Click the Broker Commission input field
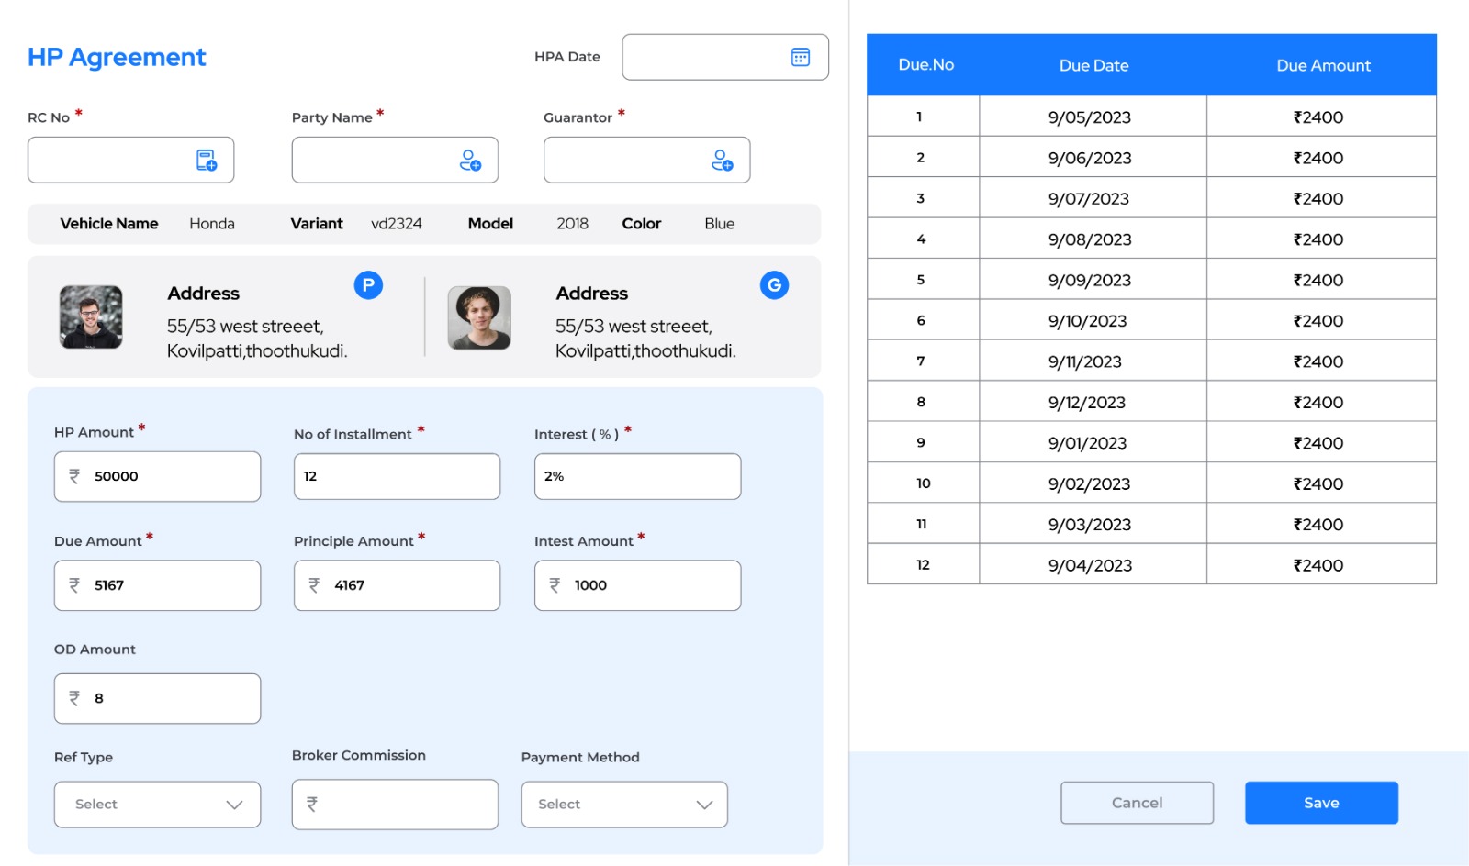The width and height of the screenshot is (1469, 866). coord(395,805)
